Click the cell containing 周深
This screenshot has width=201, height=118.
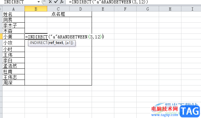pos(13,83)
